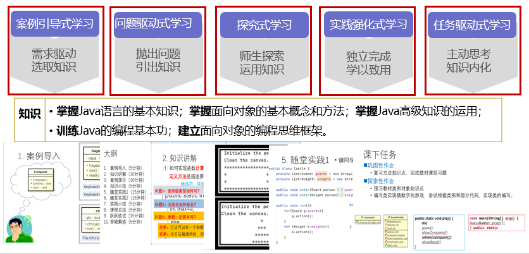529x254 pixels.
Task: Click the 巩固性作业 blue heading
Action: pos(378,166)
